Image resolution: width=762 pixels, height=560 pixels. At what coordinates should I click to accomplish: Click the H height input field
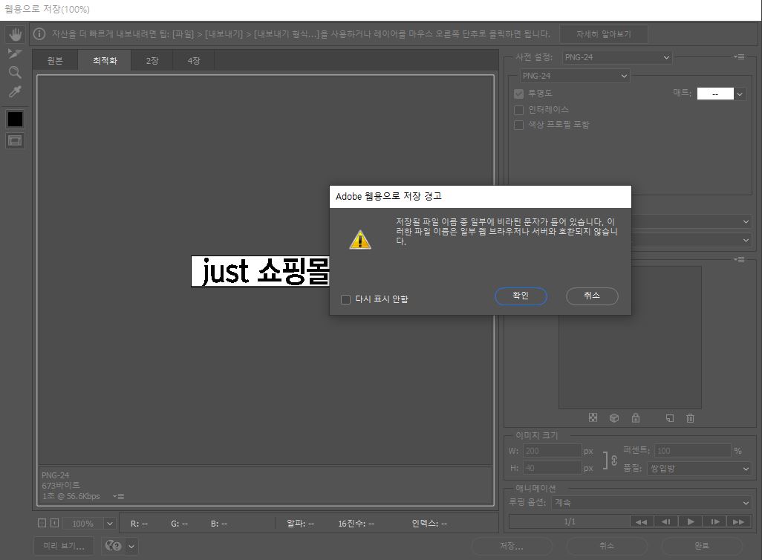click(x=552, y=468)
